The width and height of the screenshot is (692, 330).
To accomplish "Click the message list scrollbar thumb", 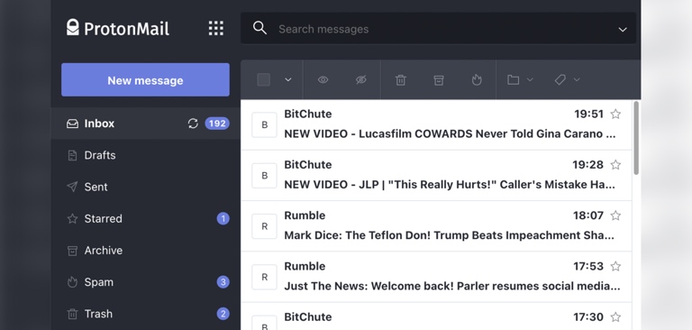I will [x=636, y=138].
